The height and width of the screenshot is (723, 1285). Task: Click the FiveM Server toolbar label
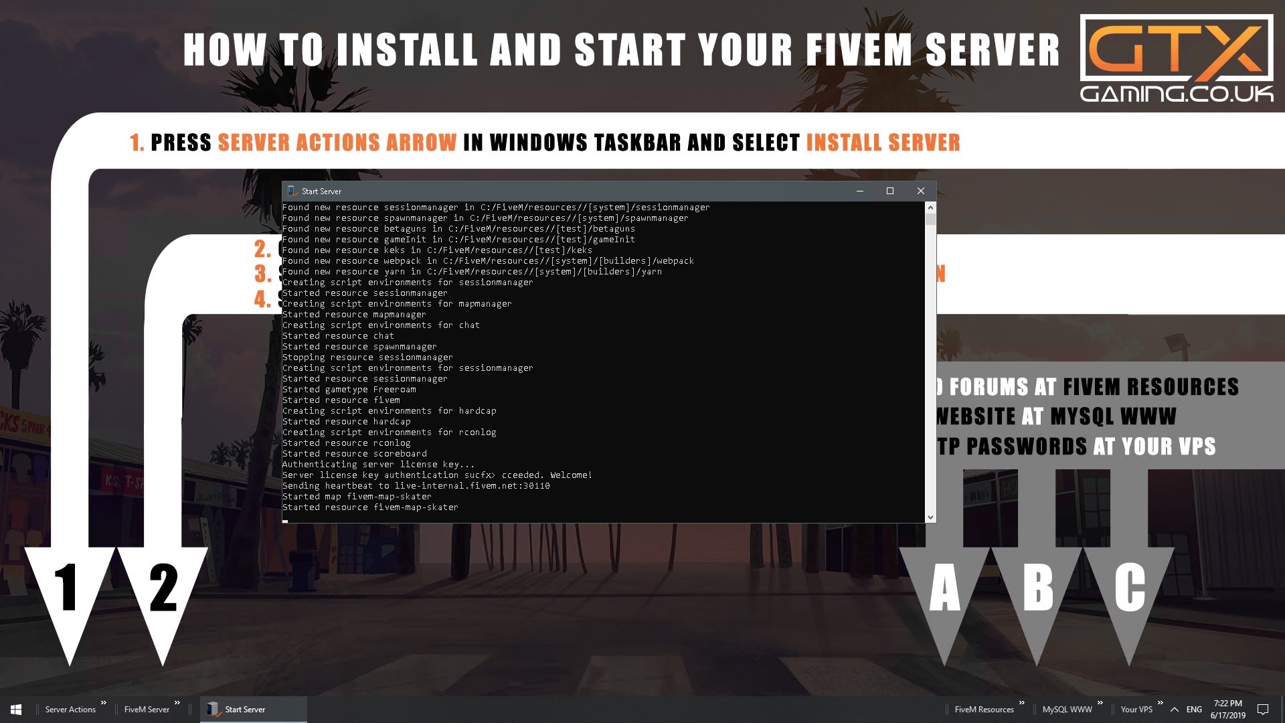[147, 710]
